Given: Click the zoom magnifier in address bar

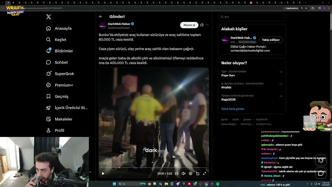Looking at the screenshot, I should [302, 8].
